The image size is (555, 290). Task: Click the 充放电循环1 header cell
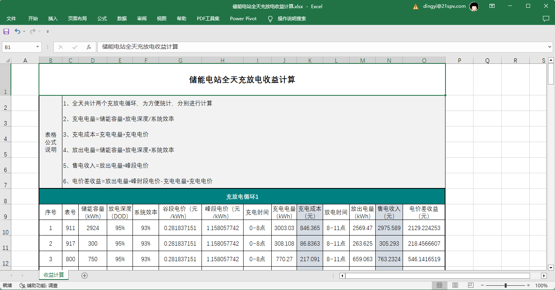point(242,197)
